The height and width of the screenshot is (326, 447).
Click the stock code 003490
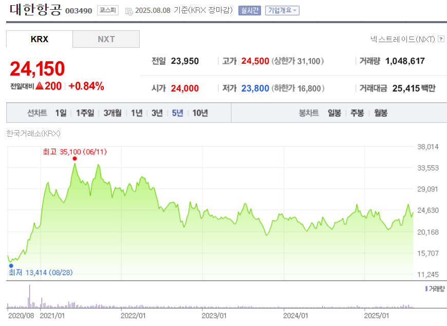coord(79,11)
